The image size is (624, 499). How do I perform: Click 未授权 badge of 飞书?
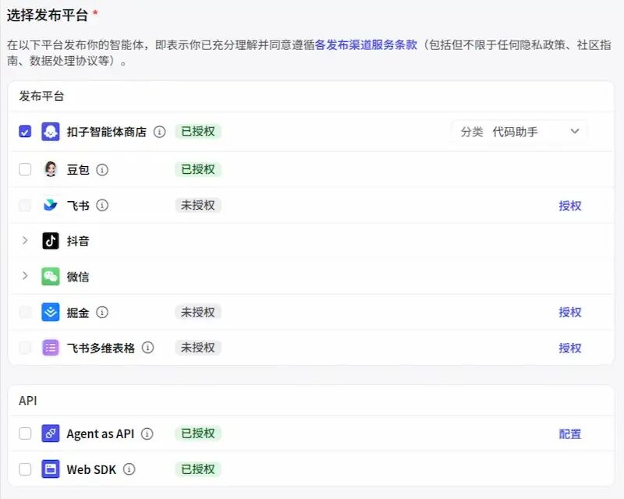198,205
